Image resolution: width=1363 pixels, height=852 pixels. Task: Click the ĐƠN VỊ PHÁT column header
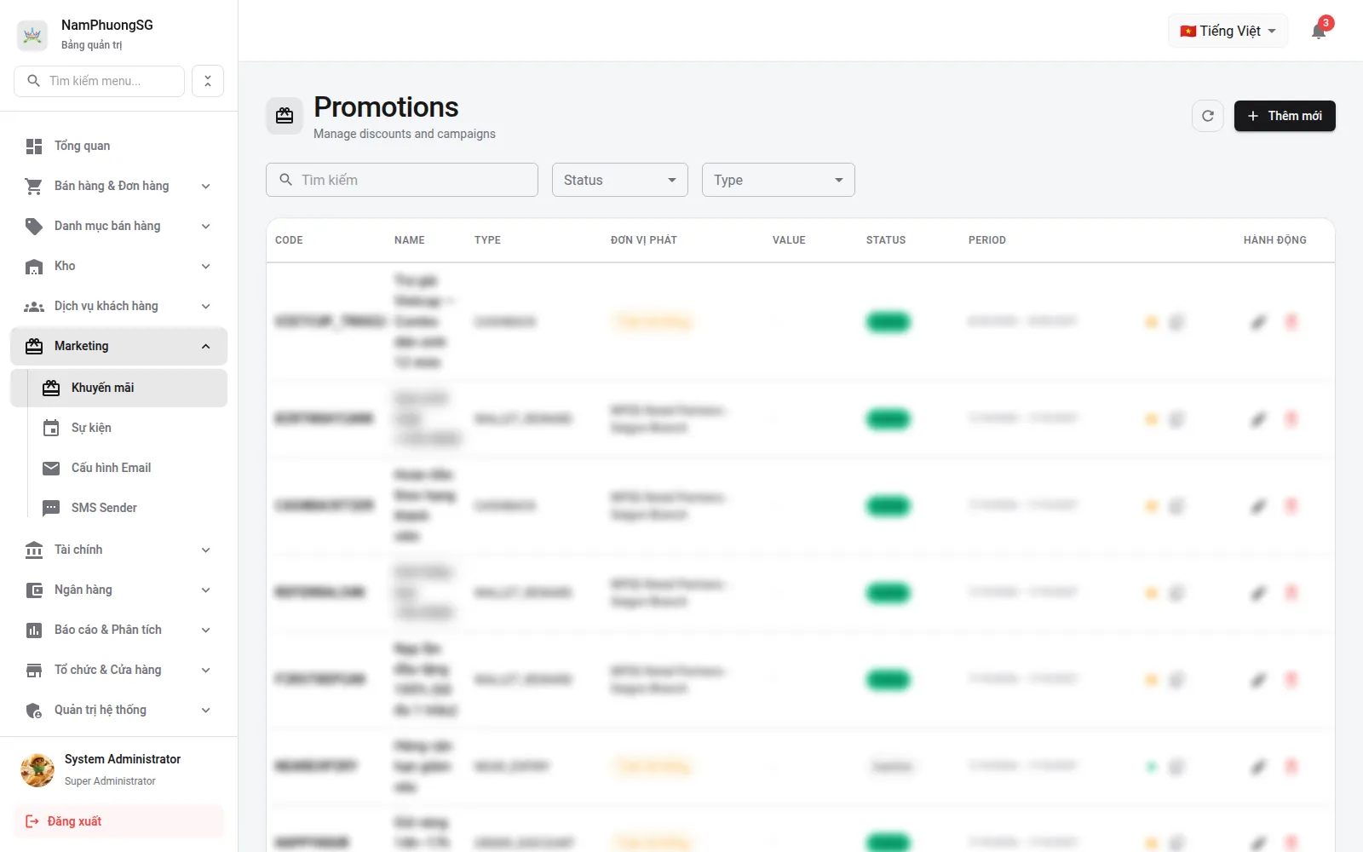click(x=643, y=240)
